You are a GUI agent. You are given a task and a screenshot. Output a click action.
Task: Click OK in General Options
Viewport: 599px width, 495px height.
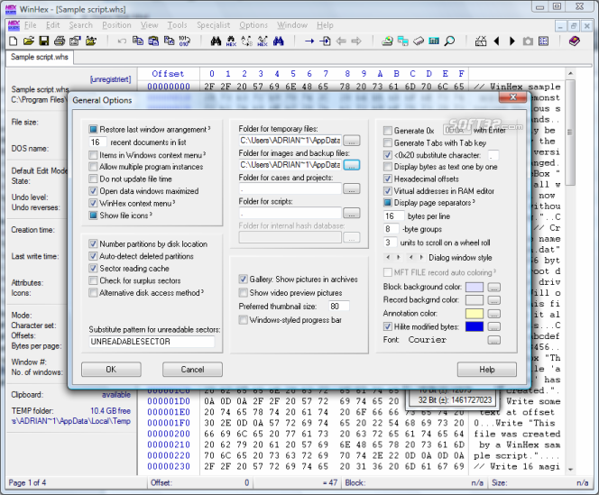click(x=111, y=370)
